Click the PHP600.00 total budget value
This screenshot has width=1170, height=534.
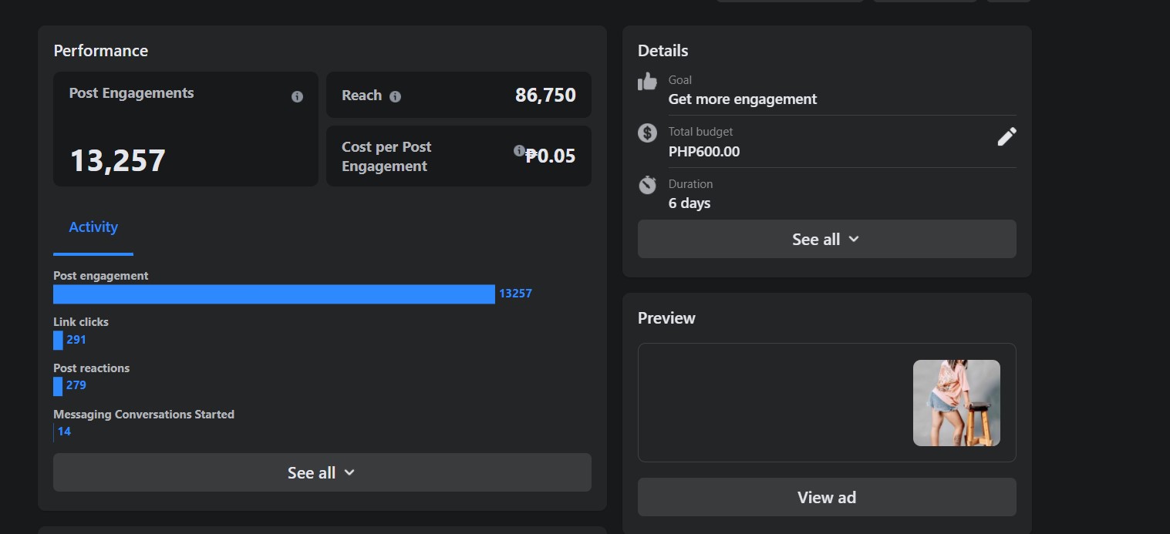coord(703,152)
